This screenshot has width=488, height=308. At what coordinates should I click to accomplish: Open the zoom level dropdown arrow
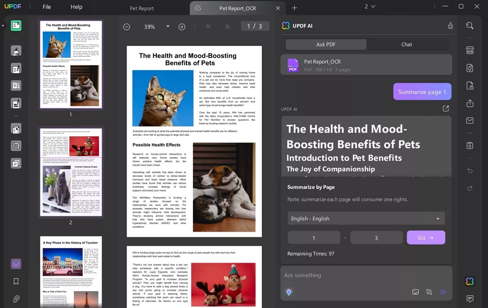click(168, 27)
